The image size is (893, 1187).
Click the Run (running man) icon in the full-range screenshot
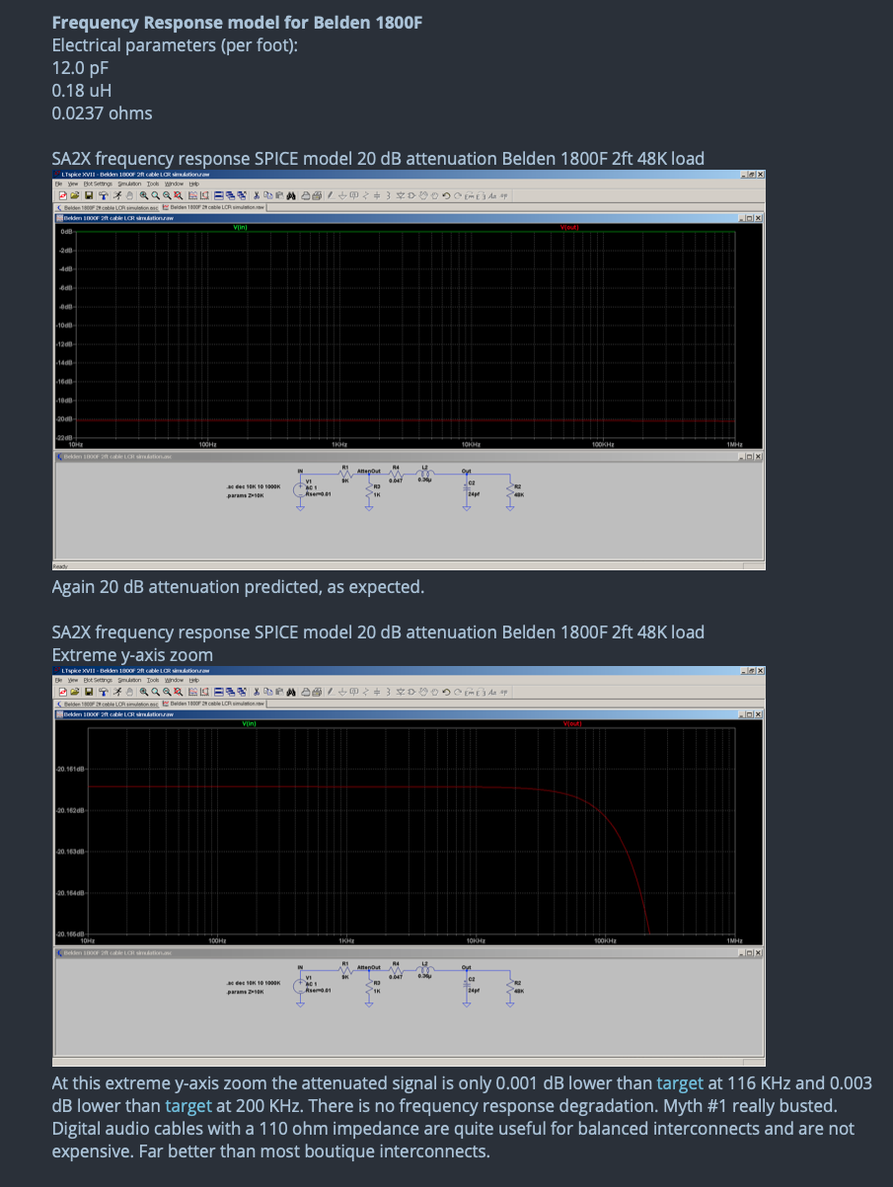116,195
